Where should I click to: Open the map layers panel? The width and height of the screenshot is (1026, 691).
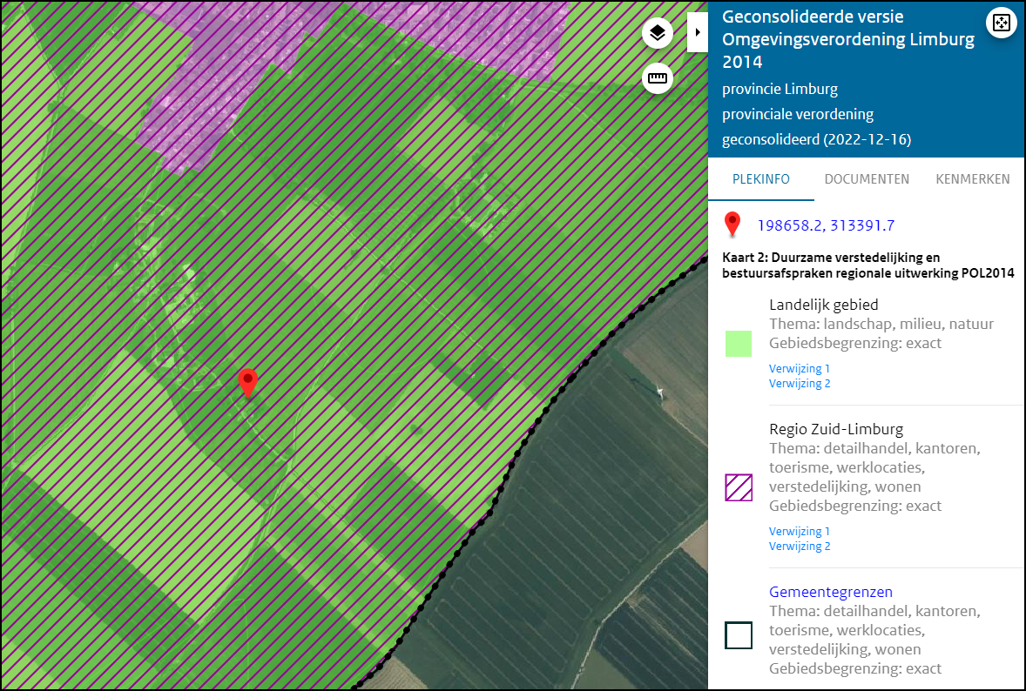(657, 32)
